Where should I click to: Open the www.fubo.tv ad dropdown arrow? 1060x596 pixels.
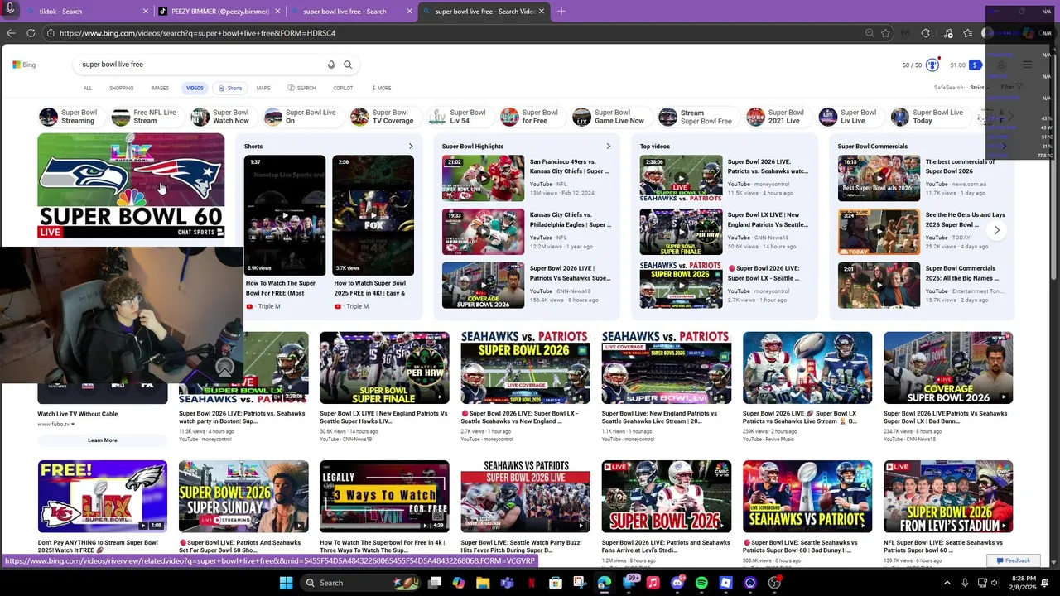tap(73, 425)
